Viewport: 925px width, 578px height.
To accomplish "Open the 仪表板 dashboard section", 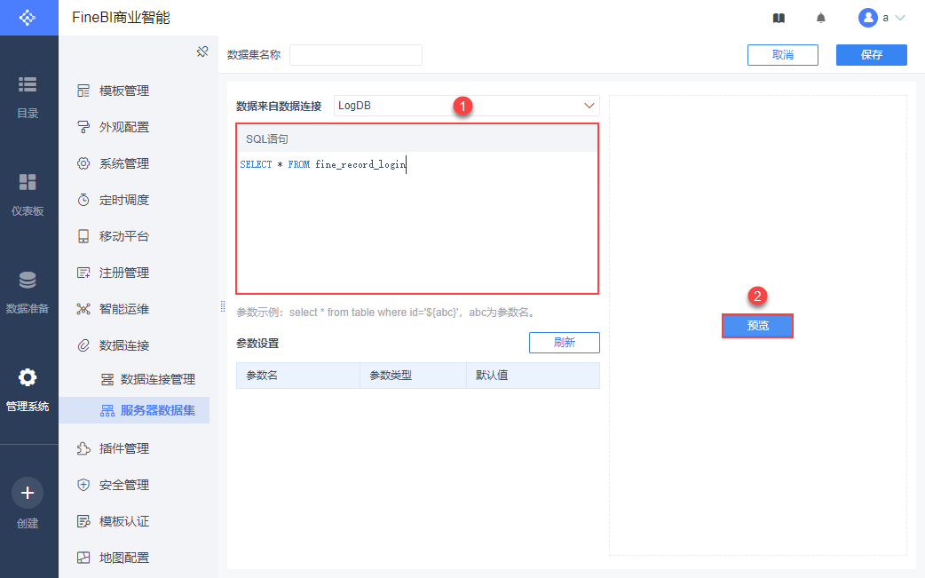I will 28,195.
